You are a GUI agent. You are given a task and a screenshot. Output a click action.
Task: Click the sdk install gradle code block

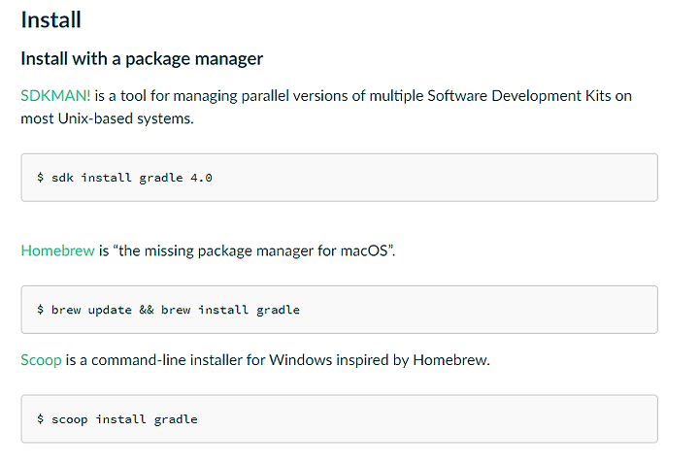[x=339, y=178]
